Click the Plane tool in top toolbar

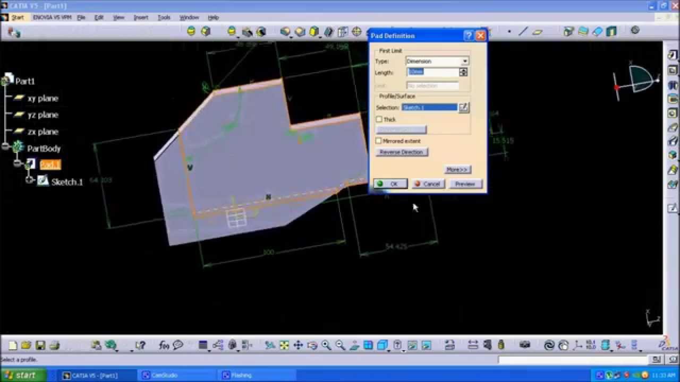coord(537,32)
